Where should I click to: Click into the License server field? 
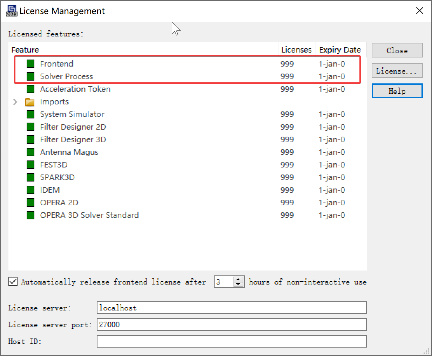[231, 308]
